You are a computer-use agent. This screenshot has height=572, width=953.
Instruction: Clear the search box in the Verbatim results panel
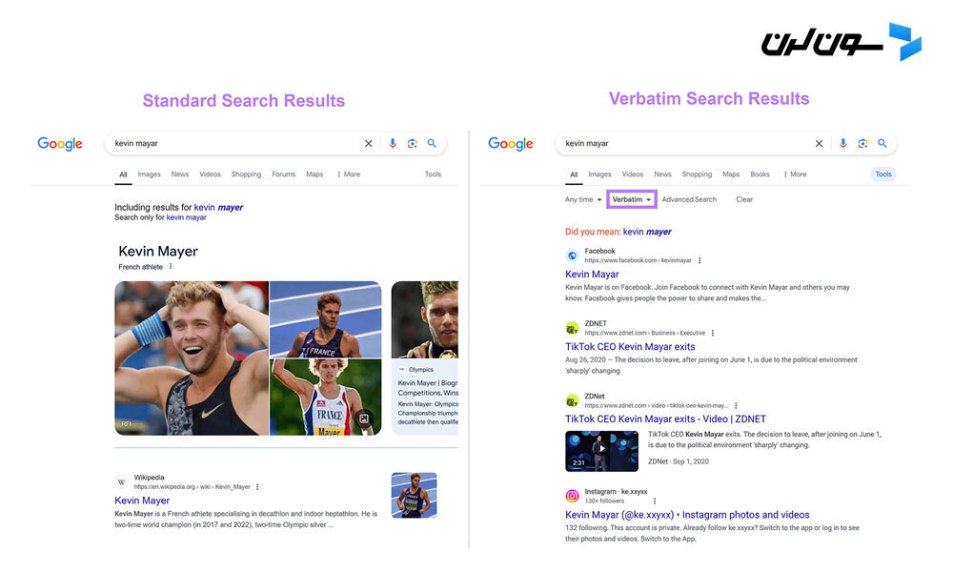pyautogui.click(x=819, y=143)
